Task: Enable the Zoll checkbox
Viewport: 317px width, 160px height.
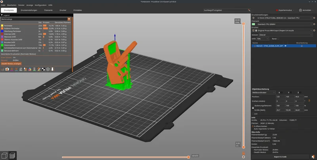Action: [x=253, y=114]
